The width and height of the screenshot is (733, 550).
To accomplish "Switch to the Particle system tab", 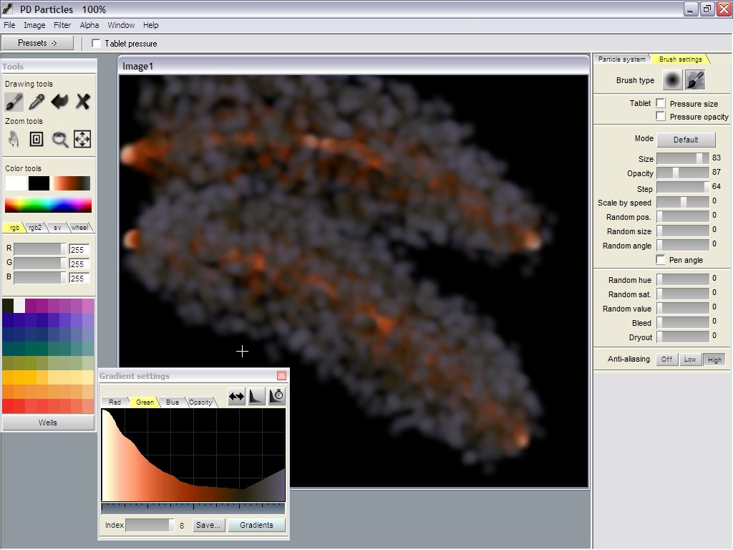I will 621,59.
